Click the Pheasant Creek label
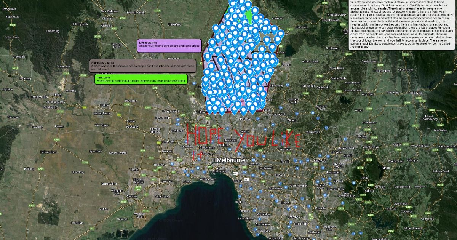 tap(336, 14)
